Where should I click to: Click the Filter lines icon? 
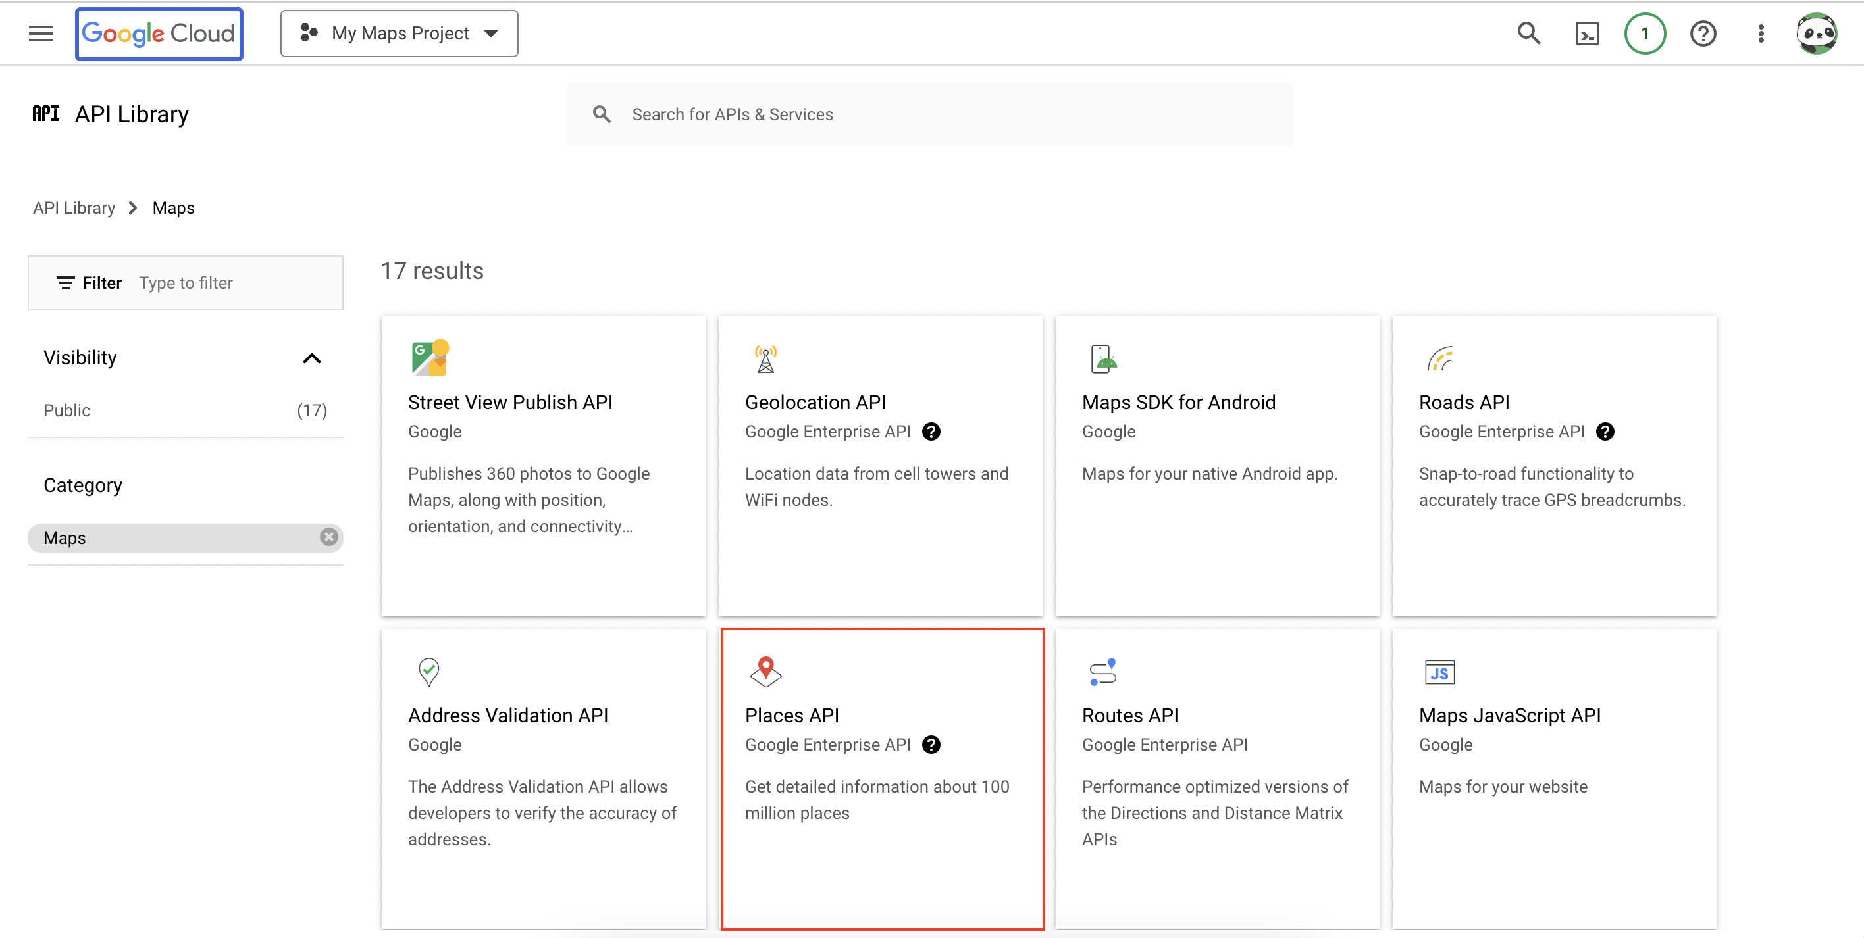coord(65,283)
